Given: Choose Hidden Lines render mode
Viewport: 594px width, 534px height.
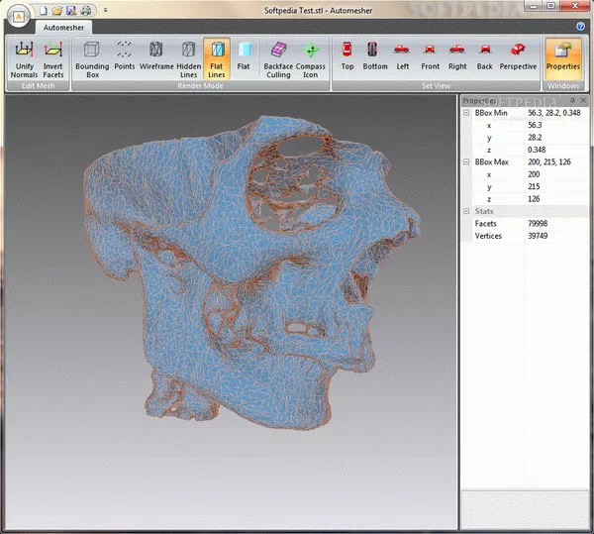Looking at the screenshot, I should [x=188, y=57].
